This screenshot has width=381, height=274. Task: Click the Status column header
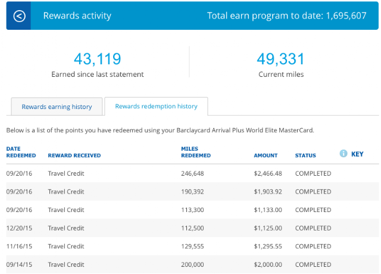[305, 155]
